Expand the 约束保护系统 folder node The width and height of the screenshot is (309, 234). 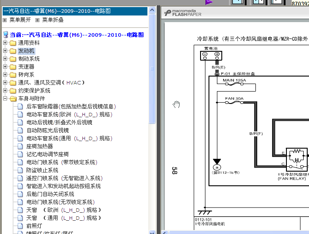(x=5, y=90)
